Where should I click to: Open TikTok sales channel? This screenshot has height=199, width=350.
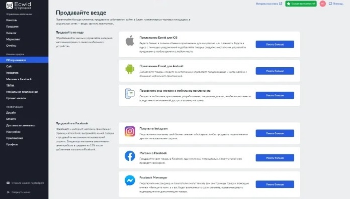pyautogui.click(x=10, y=85)
